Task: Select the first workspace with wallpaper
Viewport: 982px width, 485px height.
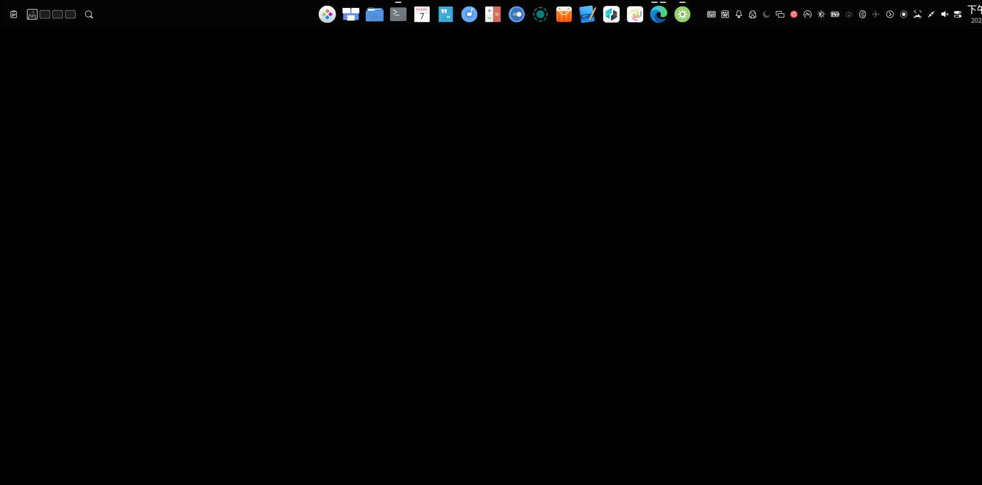Action: (32, 14)
